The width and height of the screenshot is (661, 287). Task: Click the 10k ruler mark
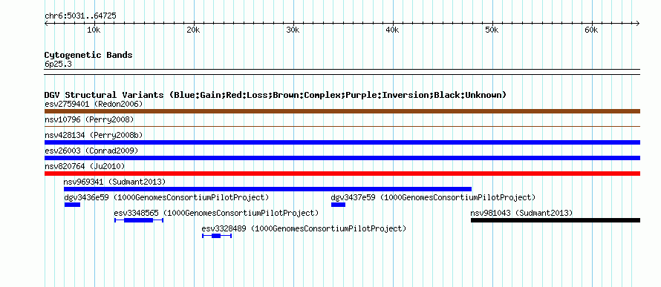pyautogui.click(x=94, y=30)
